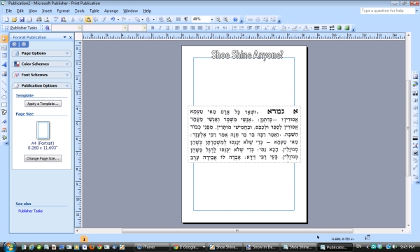Screen dimensions: 420x252
Task: Undo the last action
Action: (x=113, y=20)
